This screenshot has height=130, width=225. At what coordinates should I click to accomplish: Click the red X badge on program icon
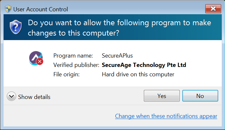[40, 61]
